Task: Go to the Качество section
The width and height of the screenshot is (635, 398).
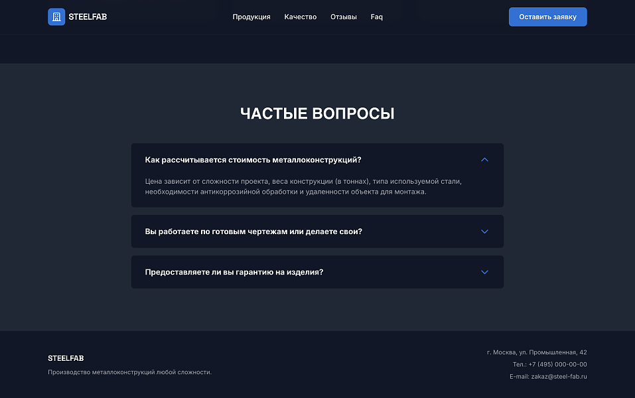Action: (301, 17)
